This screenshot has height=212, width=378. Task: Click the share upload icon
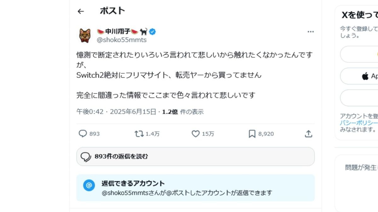[308, 134]
